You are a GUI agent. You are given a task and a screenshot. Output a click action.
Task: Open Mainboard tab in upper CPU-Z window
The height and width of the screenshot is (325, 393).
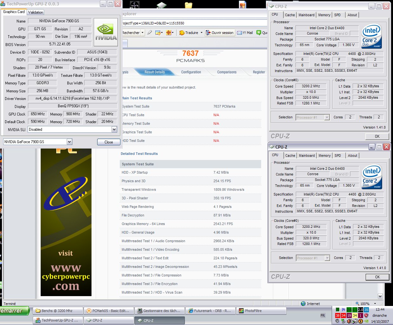coord(307,15)
